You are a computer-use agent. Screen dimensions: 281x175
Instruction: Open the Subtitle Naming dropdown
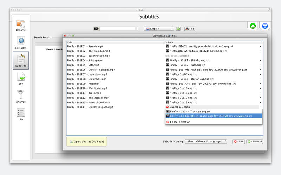click(x=206, y=141)
